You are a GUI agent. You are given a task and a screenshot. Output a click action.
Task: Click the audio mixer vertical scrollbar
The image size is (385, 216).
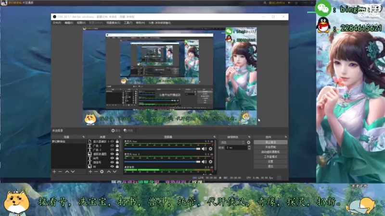pos(216,155)
